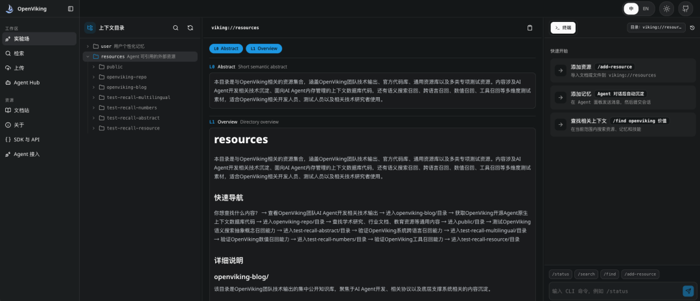Expand the test-recall-abstract folder chevron

click(94, 118)
